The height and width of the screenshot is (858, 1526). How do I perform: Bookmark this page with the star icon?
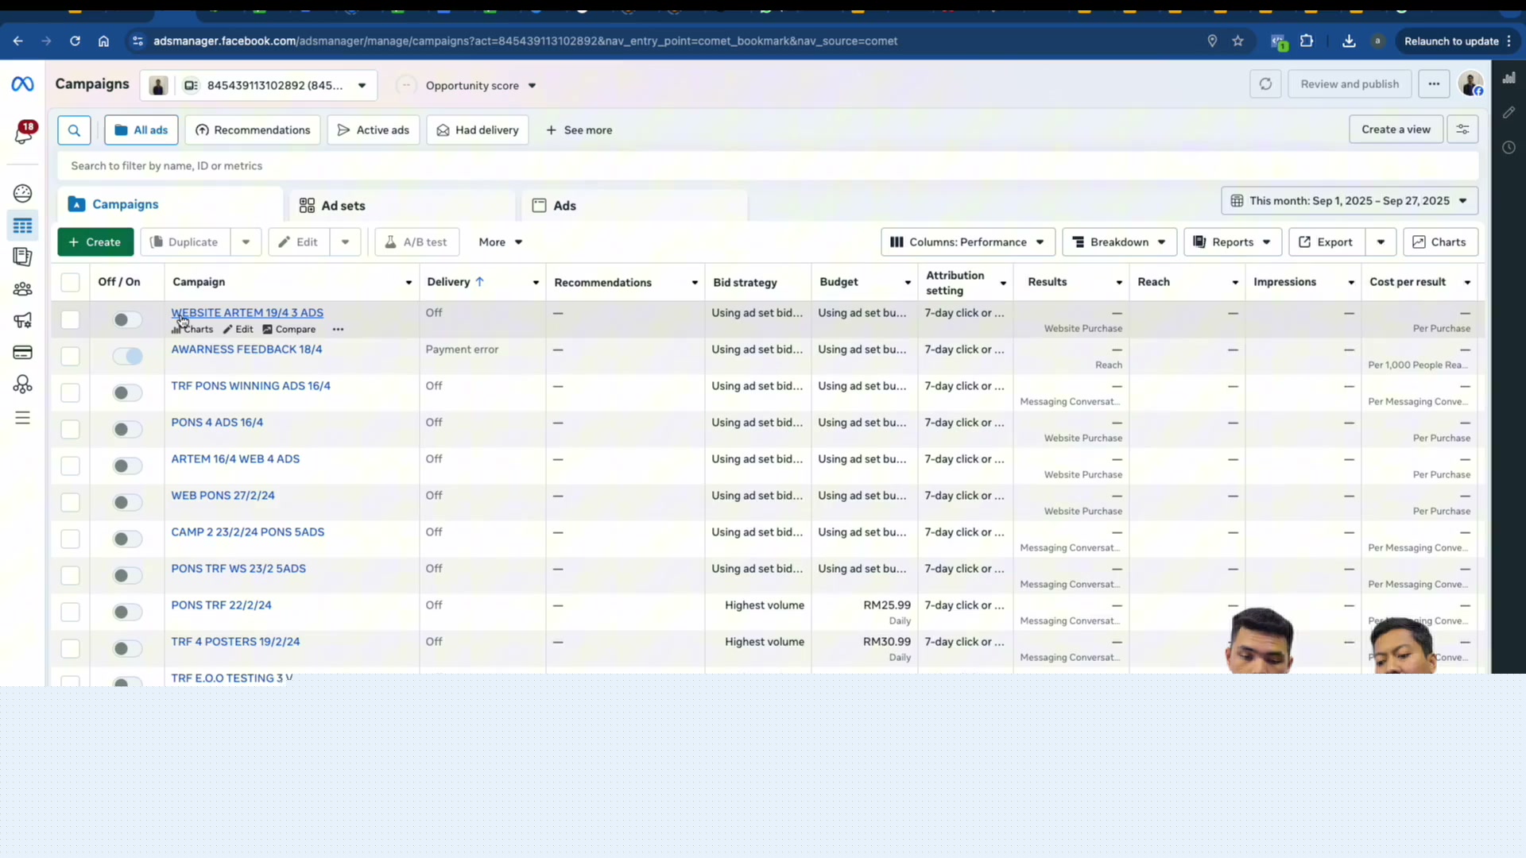pos(1237,41)
